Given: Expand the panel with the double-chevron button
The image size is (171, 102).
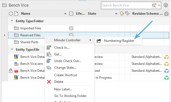Looking at the screenshot, I should (166, 5).
